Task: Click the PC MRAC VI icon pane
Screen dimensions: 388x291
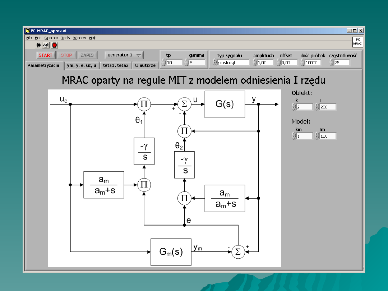Action: tap(357, 42)
